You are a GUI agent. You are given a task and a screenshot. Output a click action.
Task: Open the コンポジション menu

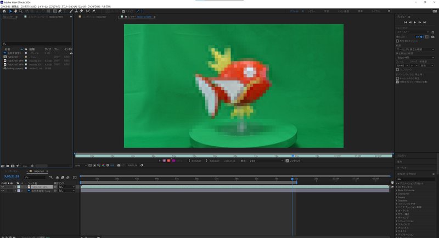[29, 7]
